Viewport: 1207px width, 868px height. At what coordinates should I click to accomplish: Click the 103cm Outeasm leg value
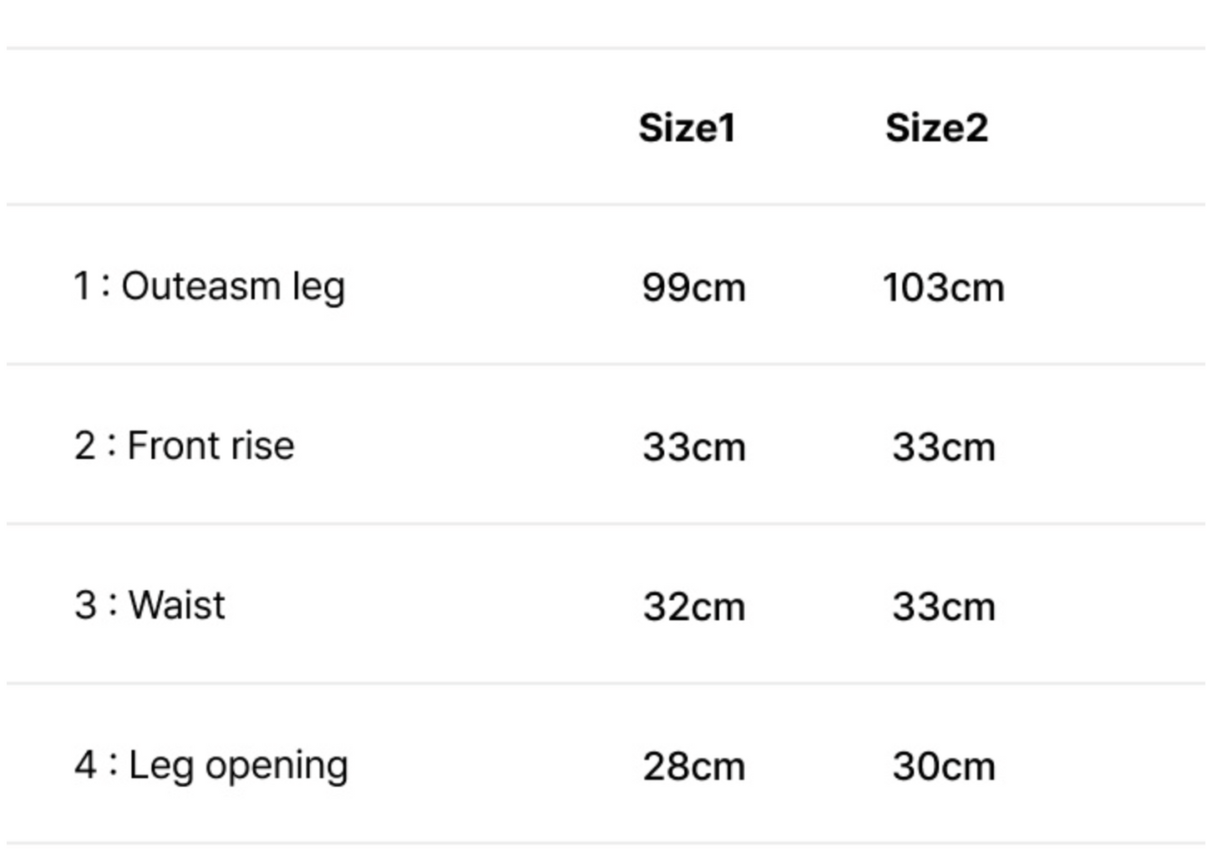(x=943, y=288)
